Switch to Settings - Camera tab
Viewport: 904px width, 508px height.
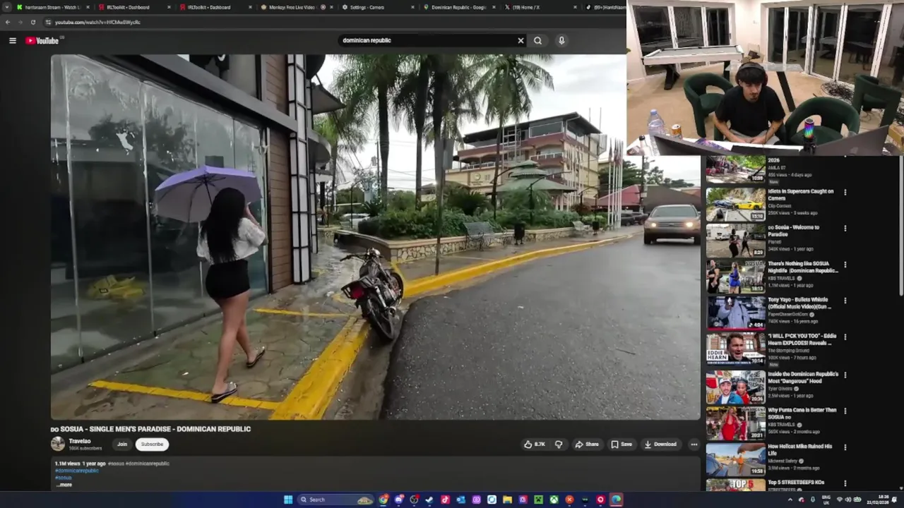point(376,7)
